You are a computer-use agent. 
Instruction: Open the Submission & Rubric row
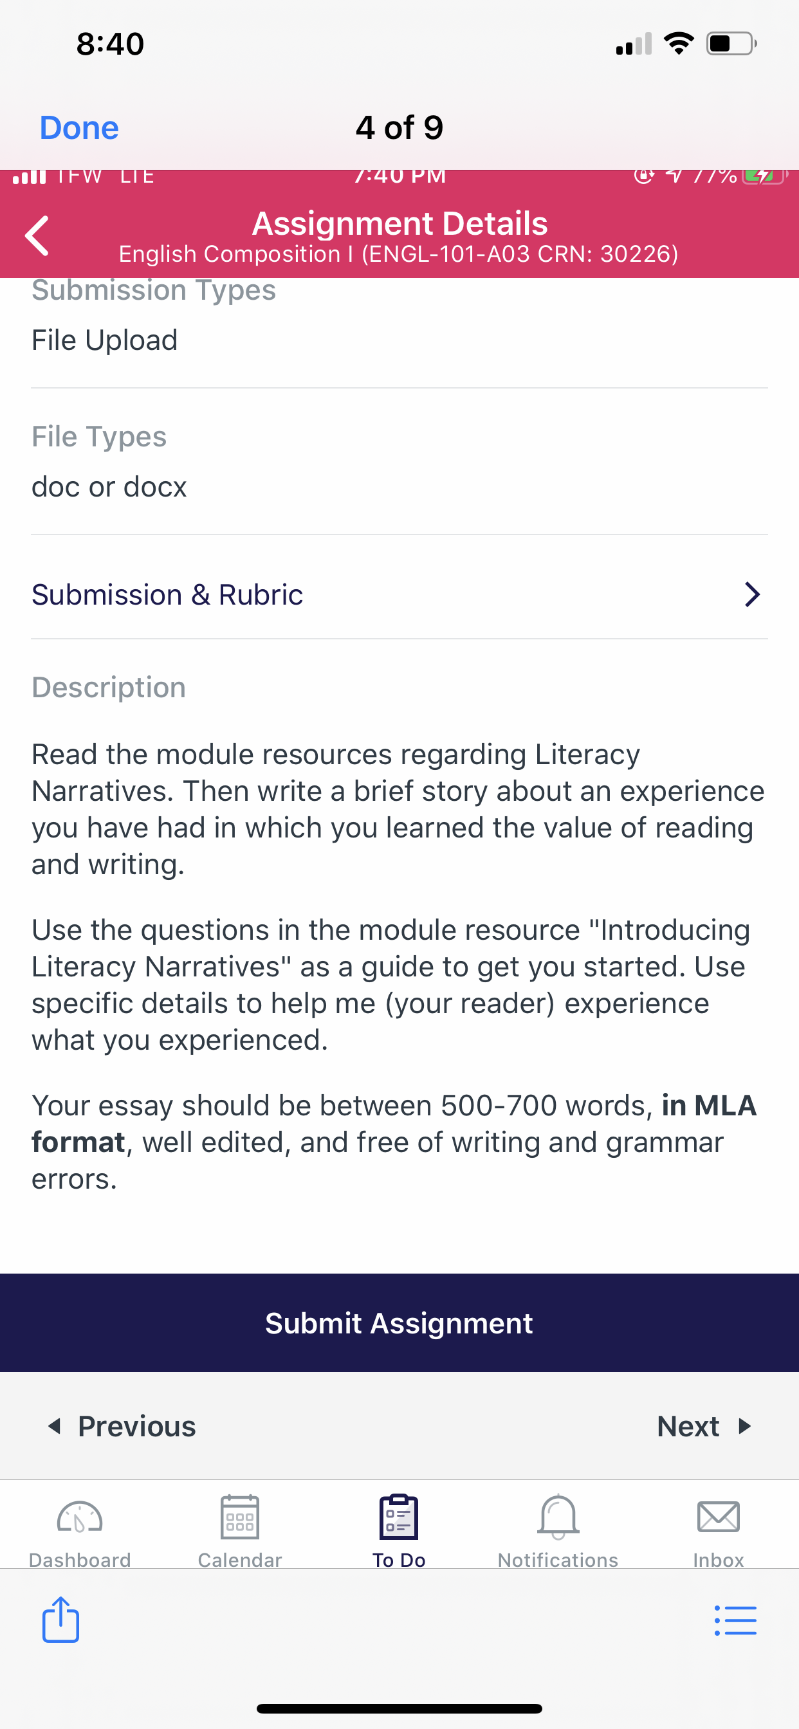(399, 595)
